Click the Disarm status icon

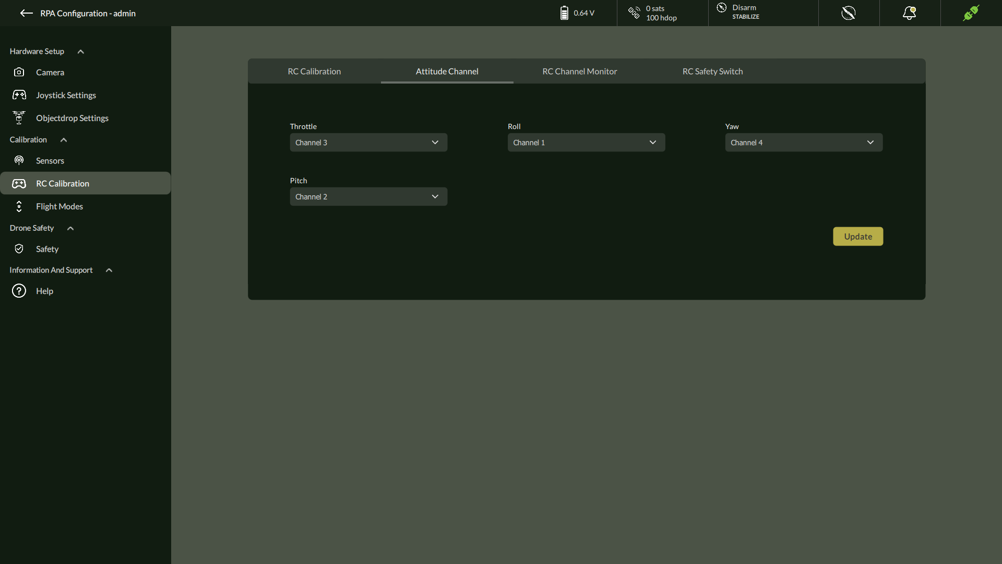click(x=722, y=7)
